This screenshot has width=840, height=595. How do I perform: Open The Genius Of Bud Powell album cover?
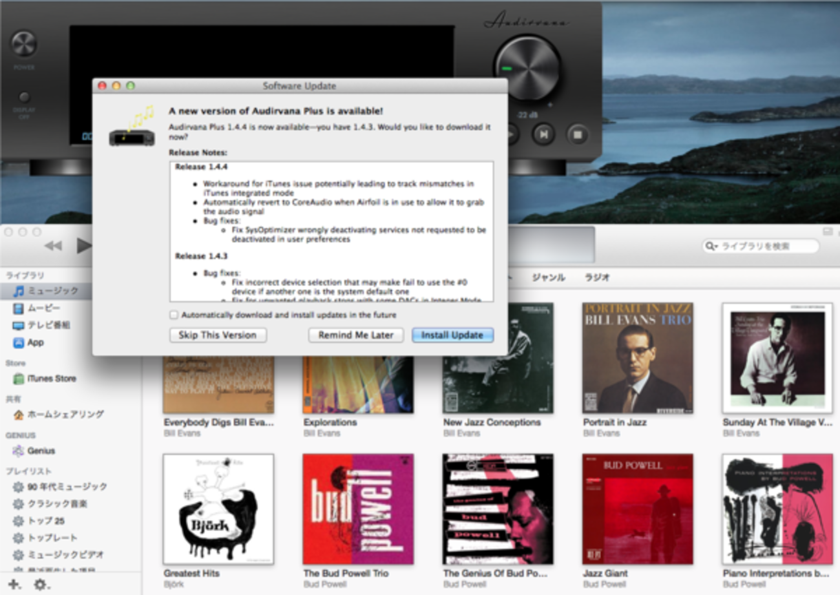[498, 509]
